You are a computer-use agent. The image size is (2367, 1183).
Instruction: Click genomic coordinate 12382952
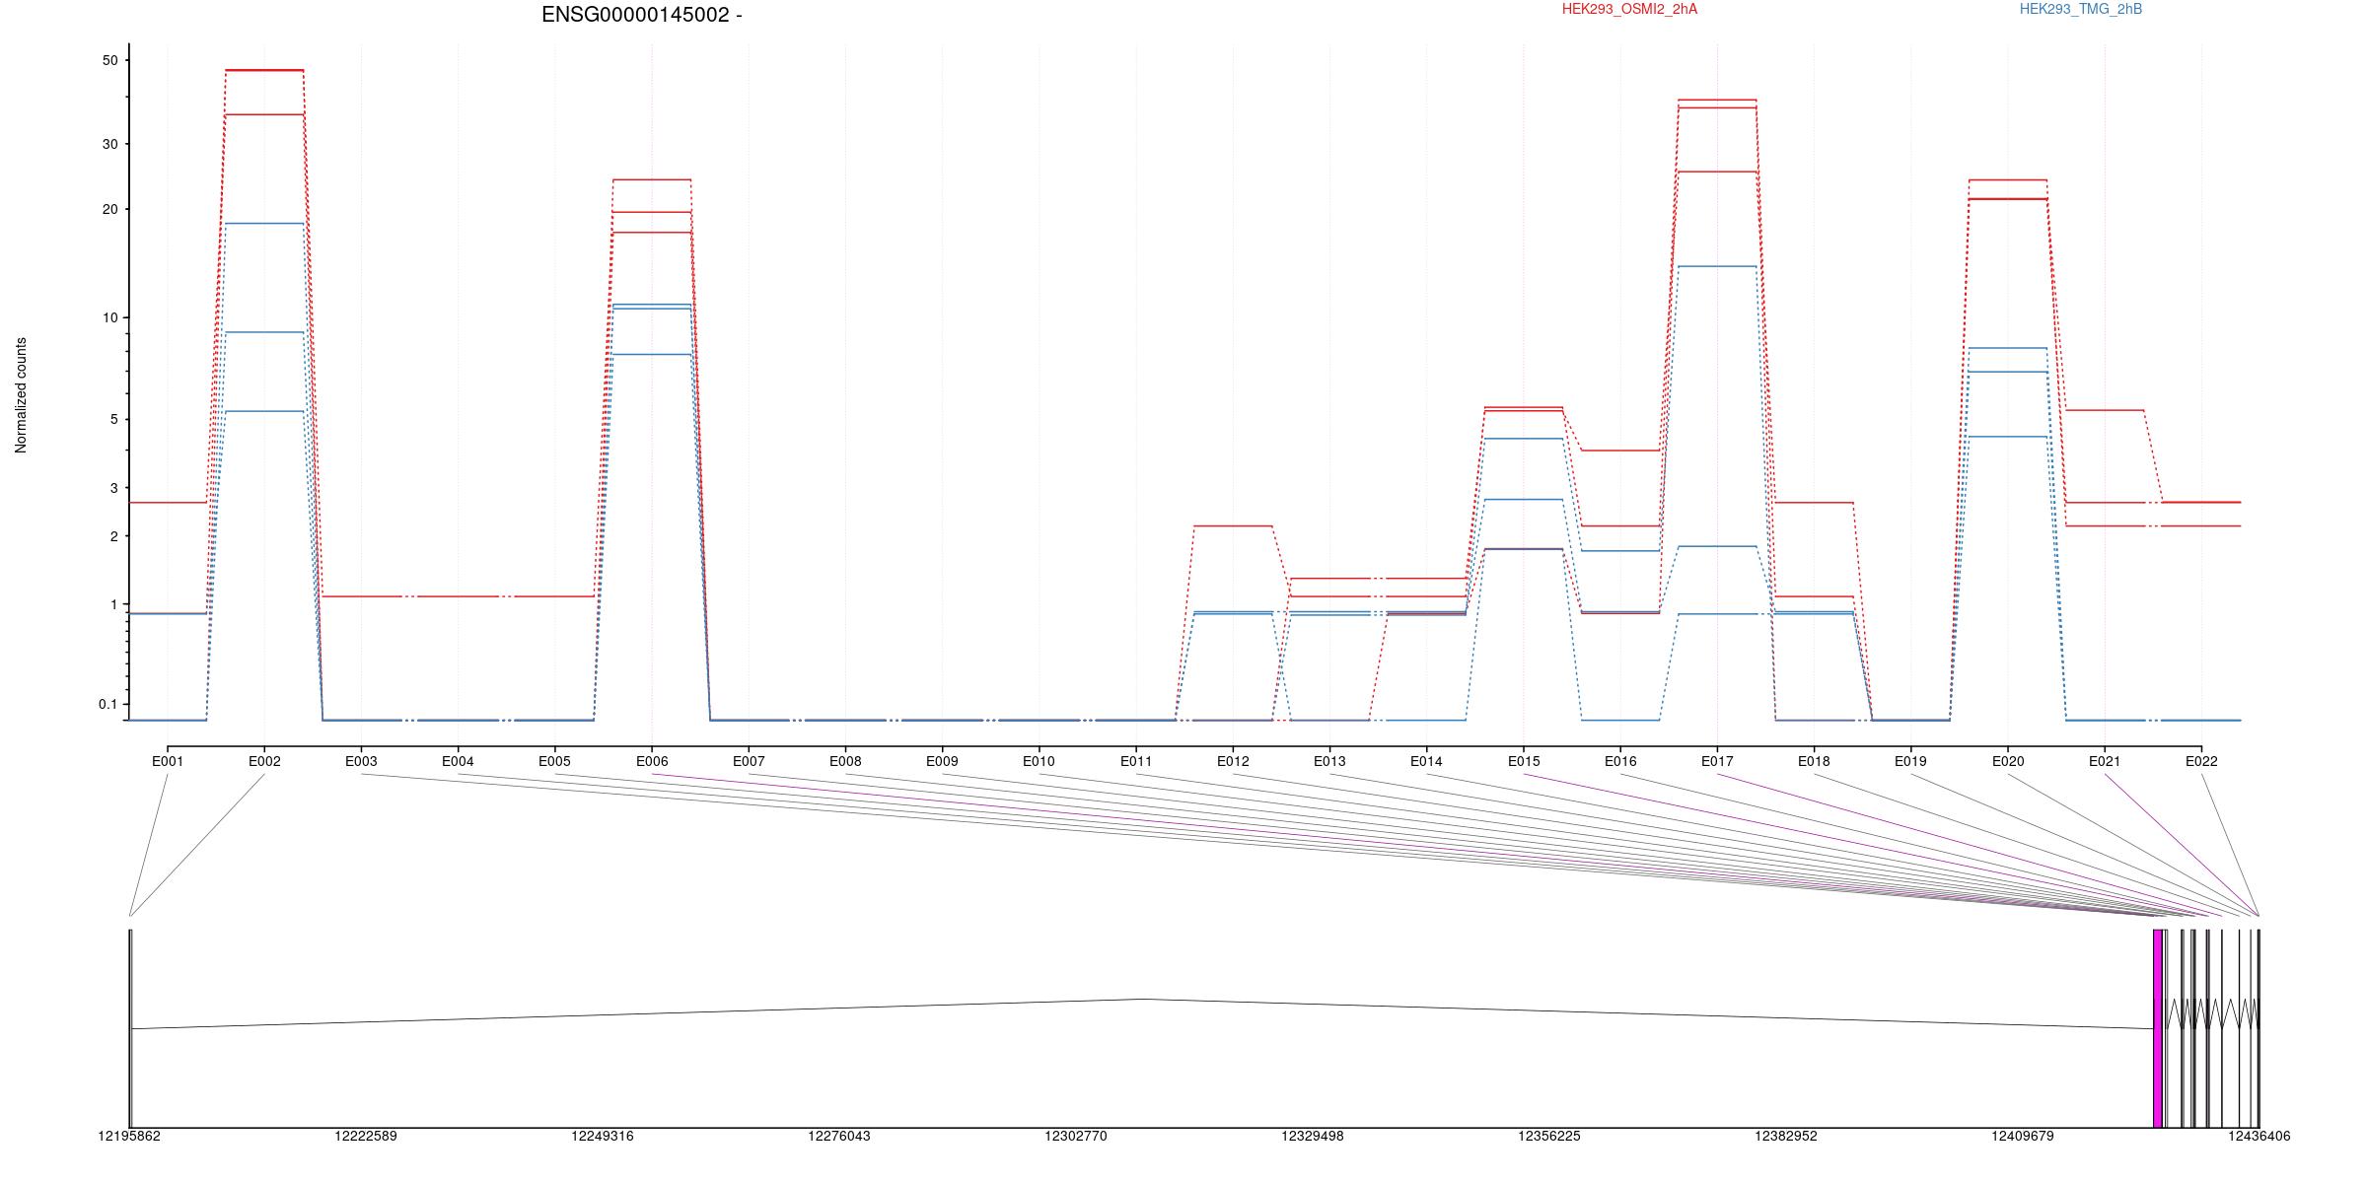1786,1136
